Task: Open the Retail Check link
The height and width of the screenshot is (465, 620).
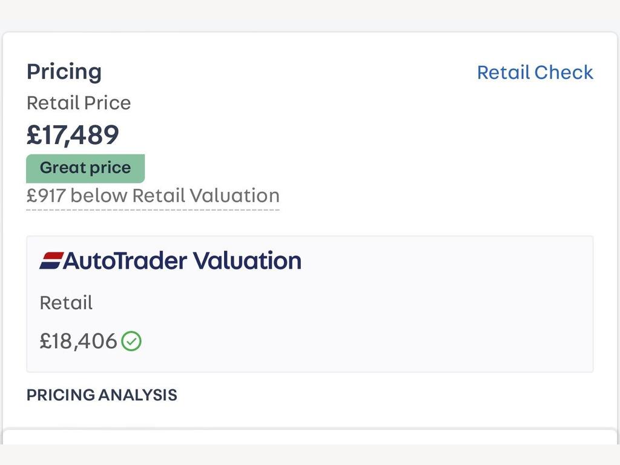Action: [x=535, y=73]
